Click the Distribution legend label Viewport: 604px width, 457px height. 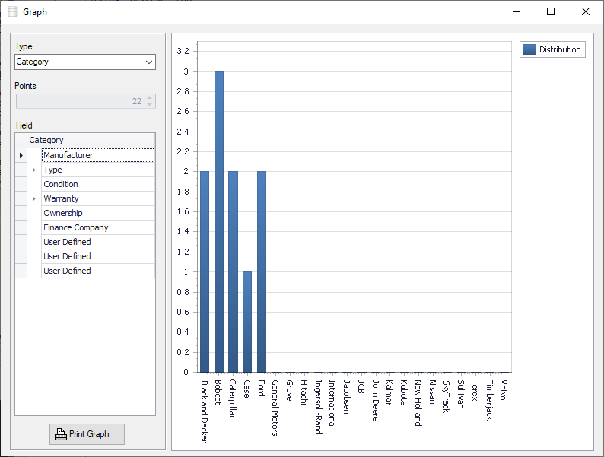pyautogui.click(x=560, y=49)
